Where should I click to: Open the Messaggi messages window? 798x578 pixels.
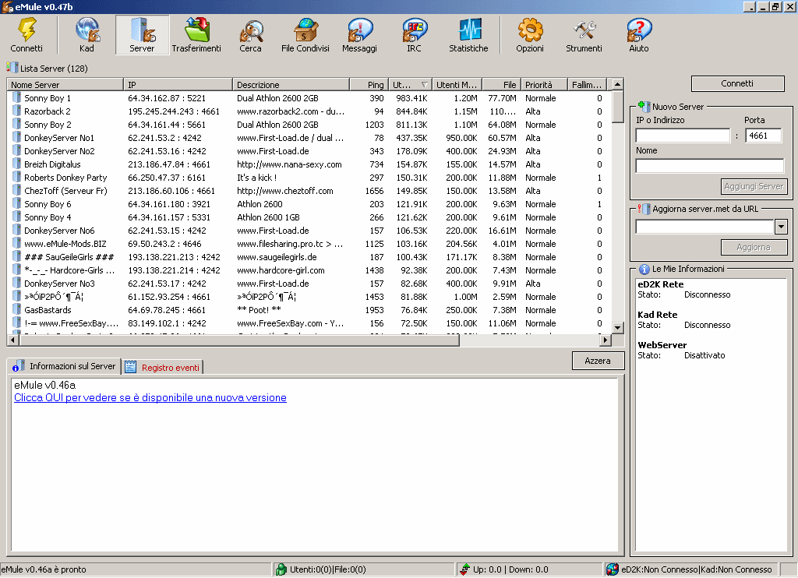pyautogui.click(x=359, y=35)
